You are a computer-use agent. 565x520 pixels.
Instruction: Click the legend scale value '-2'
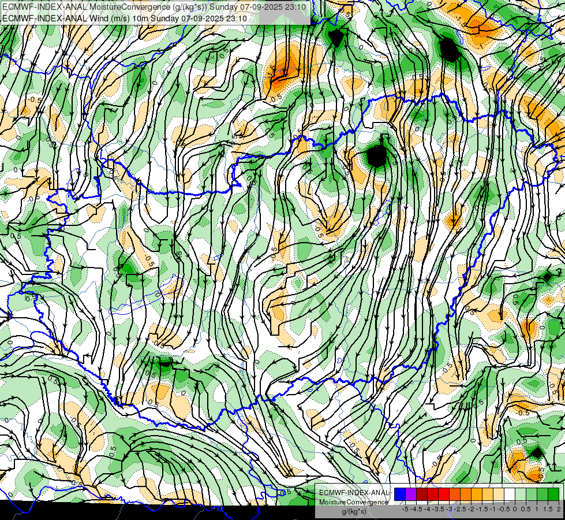471,509
